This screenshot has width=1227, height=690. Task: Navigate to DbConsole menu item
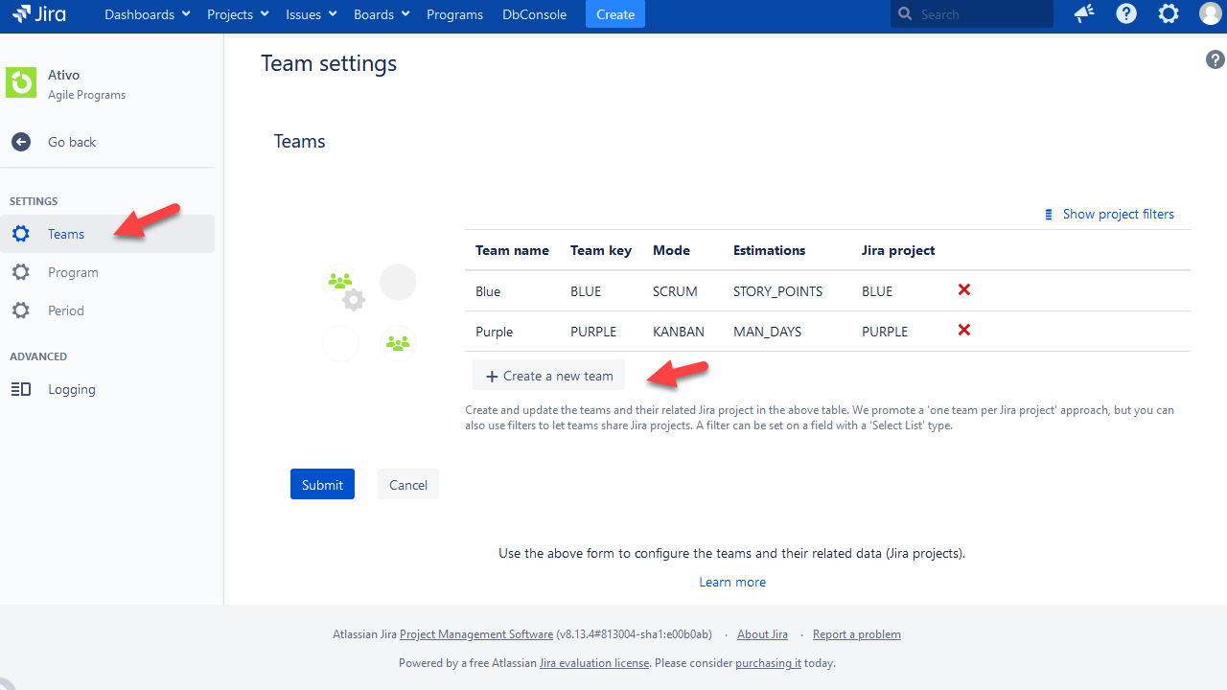534,13
